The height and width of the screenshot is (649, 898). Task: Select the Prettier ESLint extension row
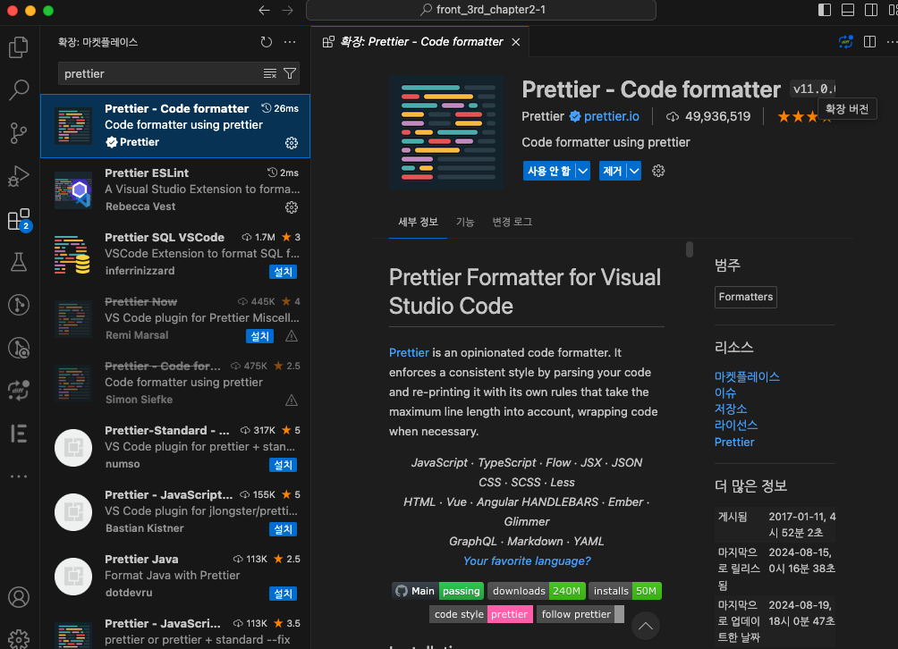click(175, 190)
